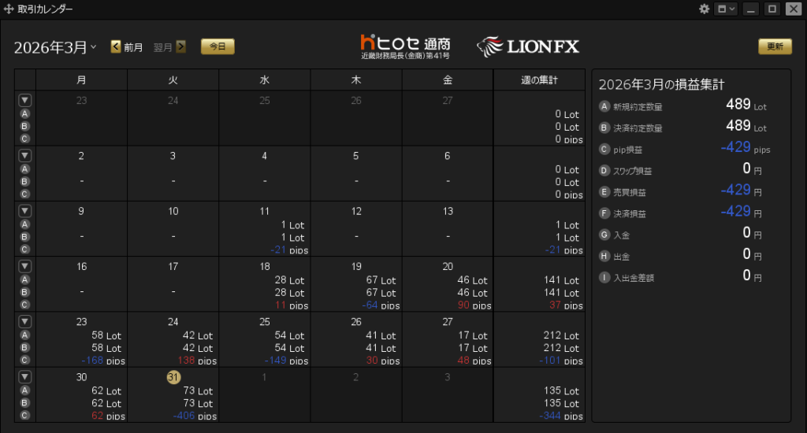Image resolution: width=807 pixels, height=433 pixels.
Task: Click the 週の集計 column header
Action: (x=539, y=80)
